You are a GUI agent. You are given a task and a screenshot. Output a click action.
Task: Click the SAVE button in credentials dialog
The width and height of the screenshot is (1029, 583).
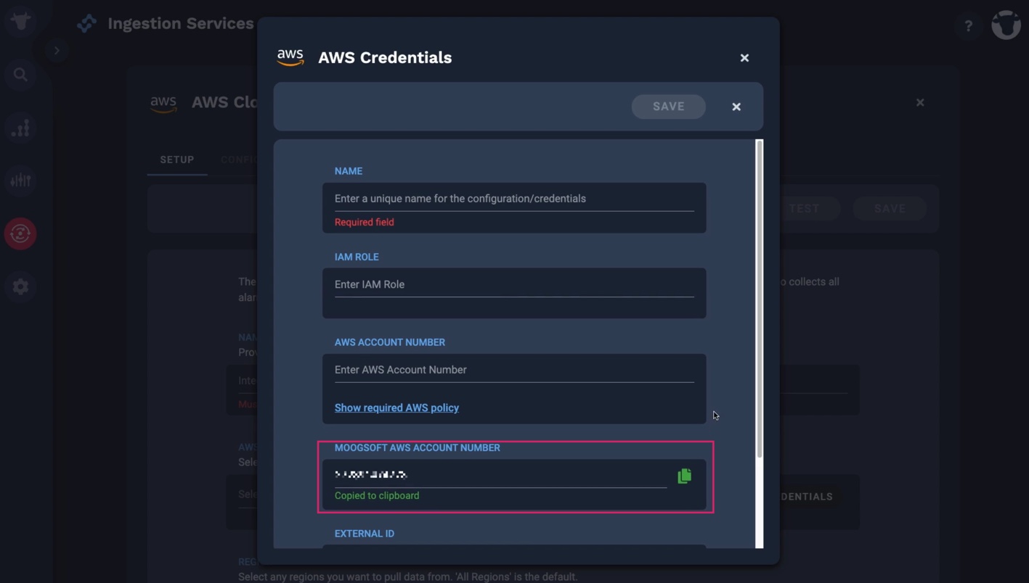[668, 107]
